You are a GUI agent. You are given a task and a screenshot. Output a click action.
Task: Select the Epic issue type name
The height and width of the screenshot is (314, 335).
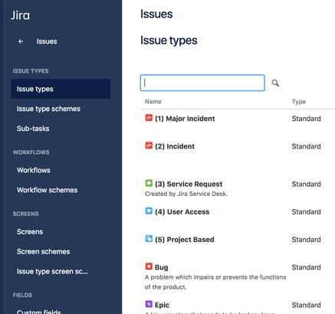point(162,305)
